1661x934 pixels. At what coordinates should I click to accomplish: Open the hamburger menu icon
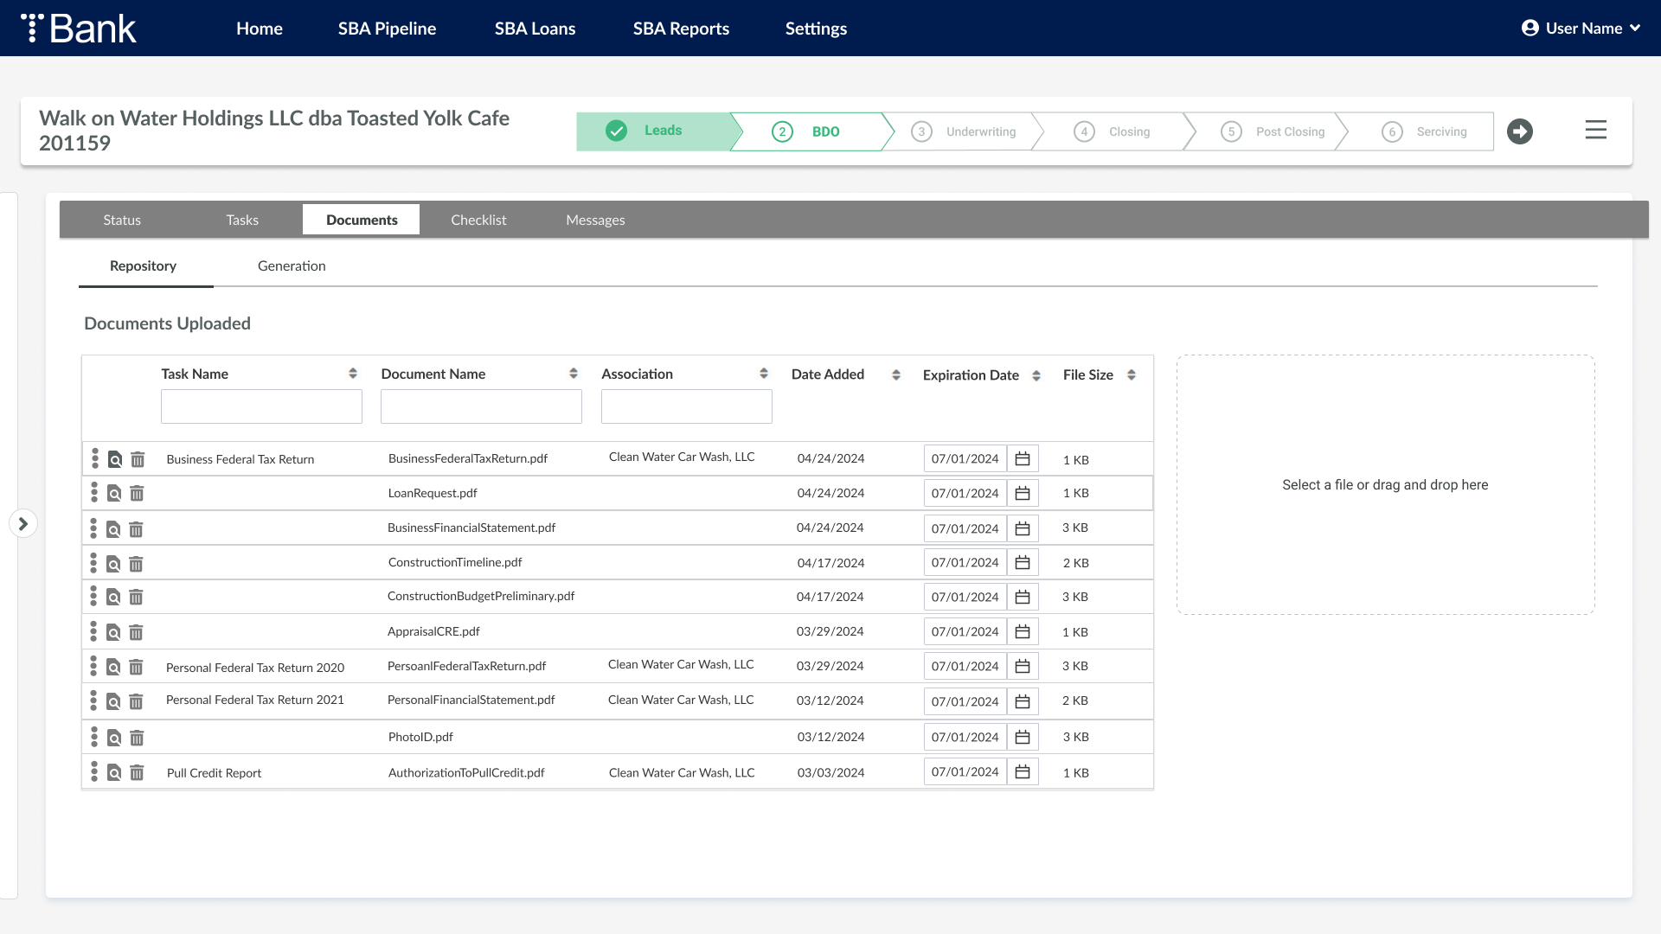tap(1596, 130)
